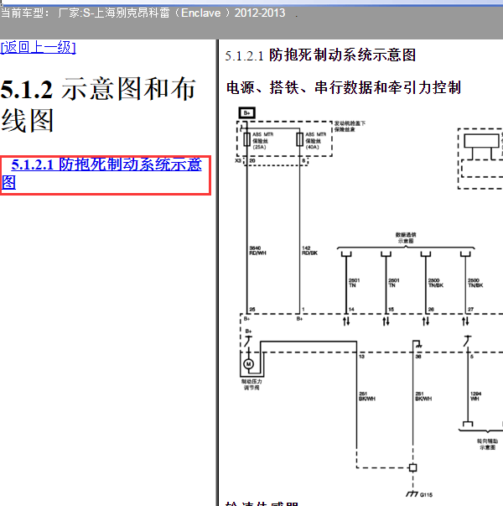Open the 5.1.2.1 防抱死制动系统示意图 link
This screenshot has height=506, width=503.
pos(101,174)
